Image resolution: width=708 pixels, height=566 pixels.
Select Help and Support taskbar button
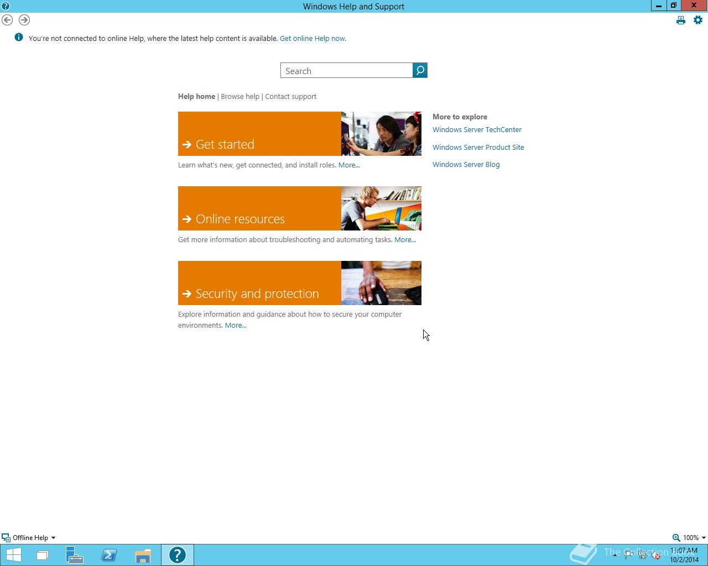tap(178, 555)
